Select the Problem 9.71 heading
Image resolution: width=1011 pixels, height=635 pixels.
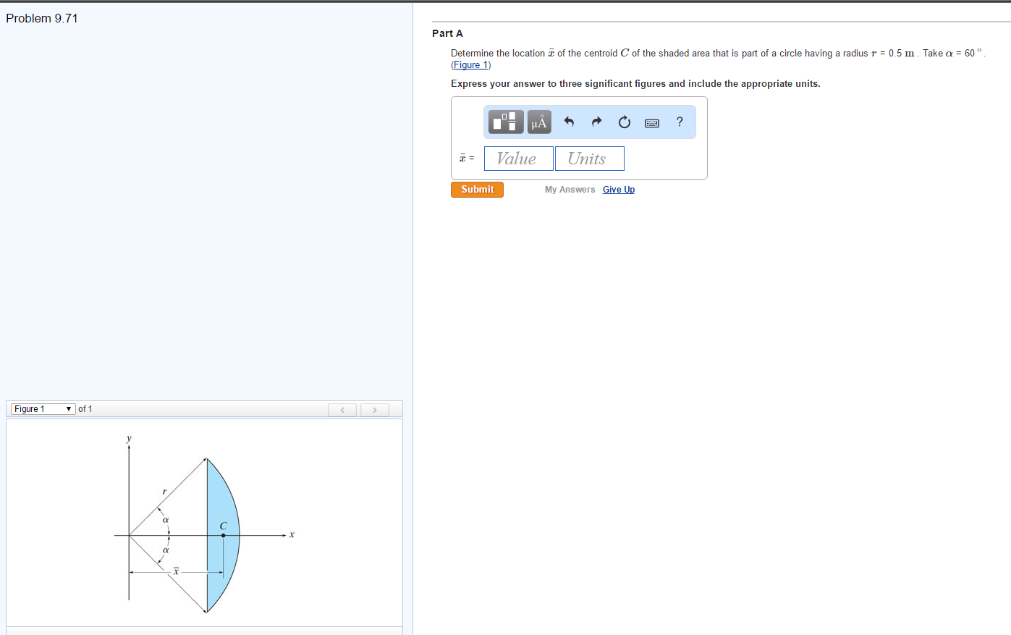click(42, 18)
